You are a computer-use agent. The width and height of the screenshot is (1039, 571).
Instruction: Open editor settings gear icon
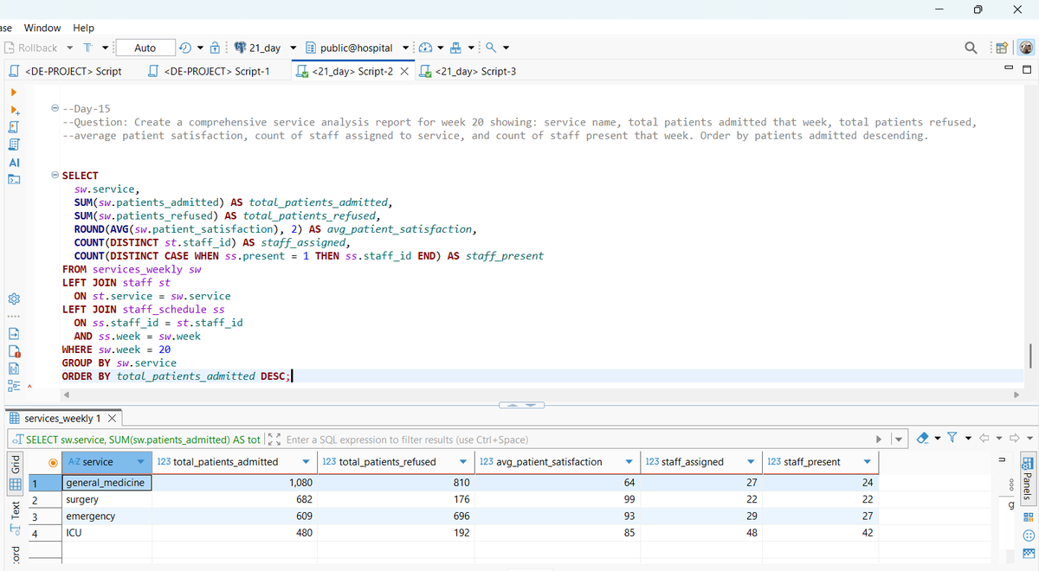pos(13,298)
